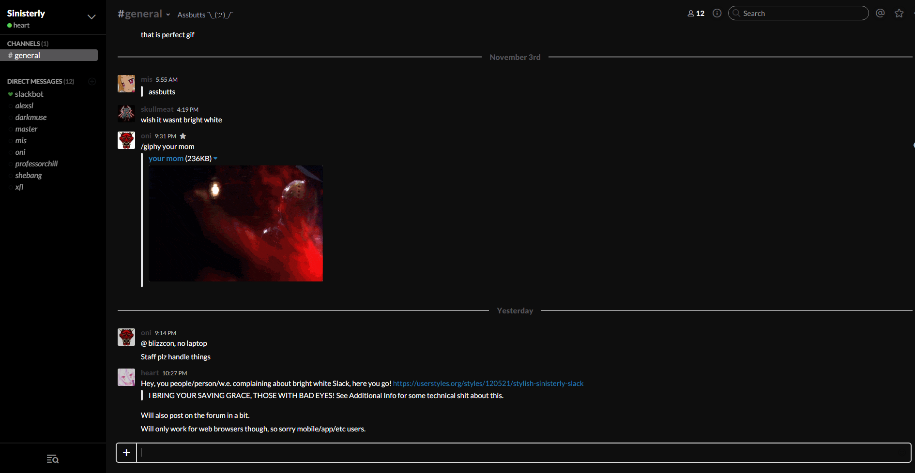Open mentions with the @ icon
The width and height of the screenshot is (915, 473).
tap(880, 14)
